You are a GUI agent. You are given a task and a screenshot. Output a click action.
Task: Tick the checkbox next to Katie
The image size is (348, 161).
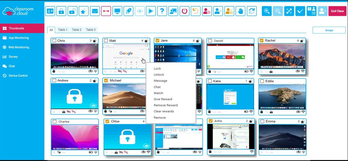(210, 81)
